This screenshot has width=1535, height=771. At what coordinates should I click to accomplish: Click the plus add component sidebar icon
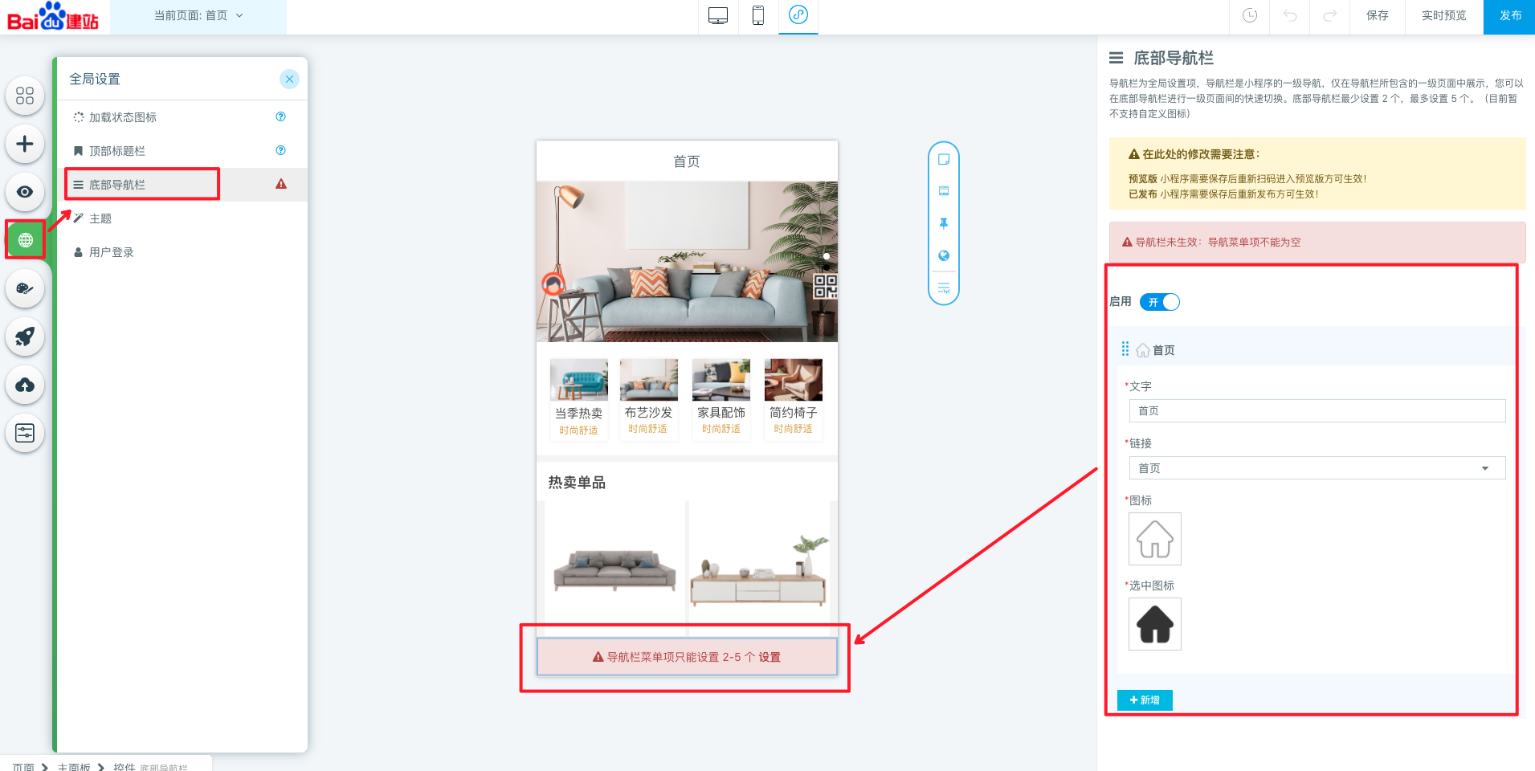pos(25,144)
